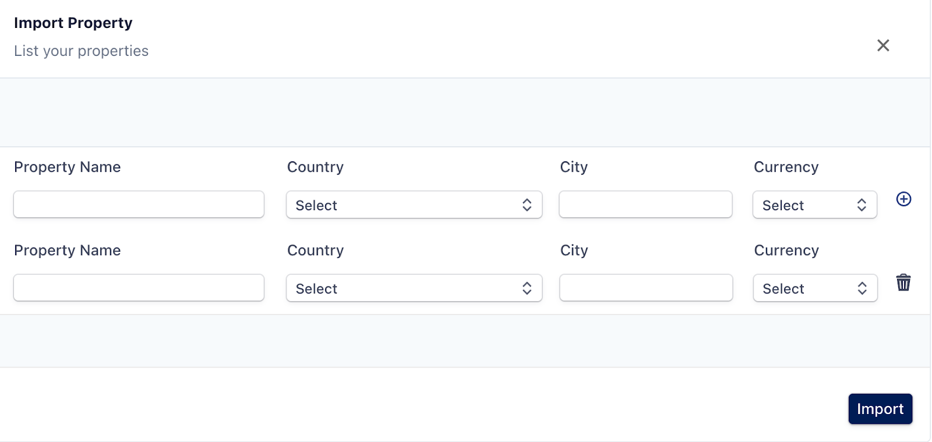Click the List your properties subtitle

pyautogui.click(x=82, y=51)
